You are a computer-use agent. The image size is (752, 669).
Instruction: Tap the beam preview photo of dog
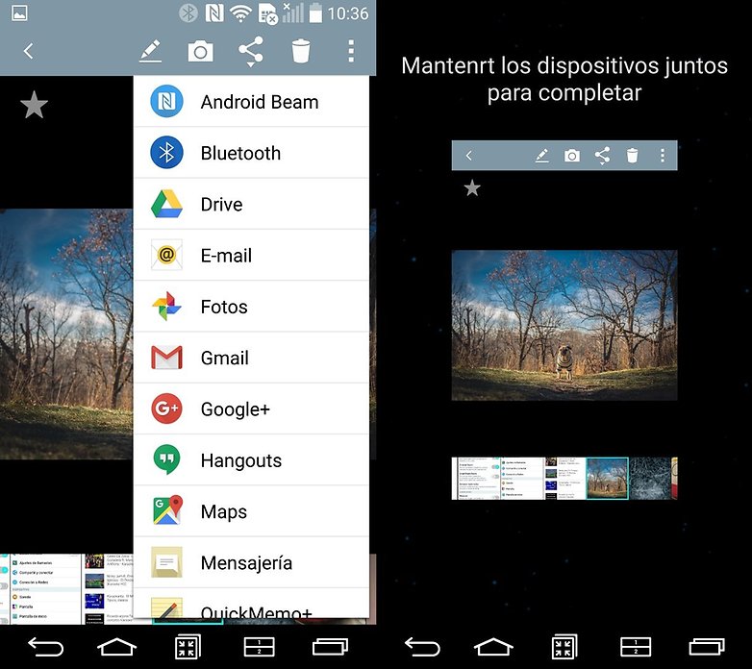tap(564, 325)
